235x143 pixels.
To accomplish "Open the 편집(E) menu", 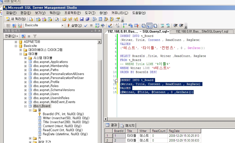I will 26,13.
